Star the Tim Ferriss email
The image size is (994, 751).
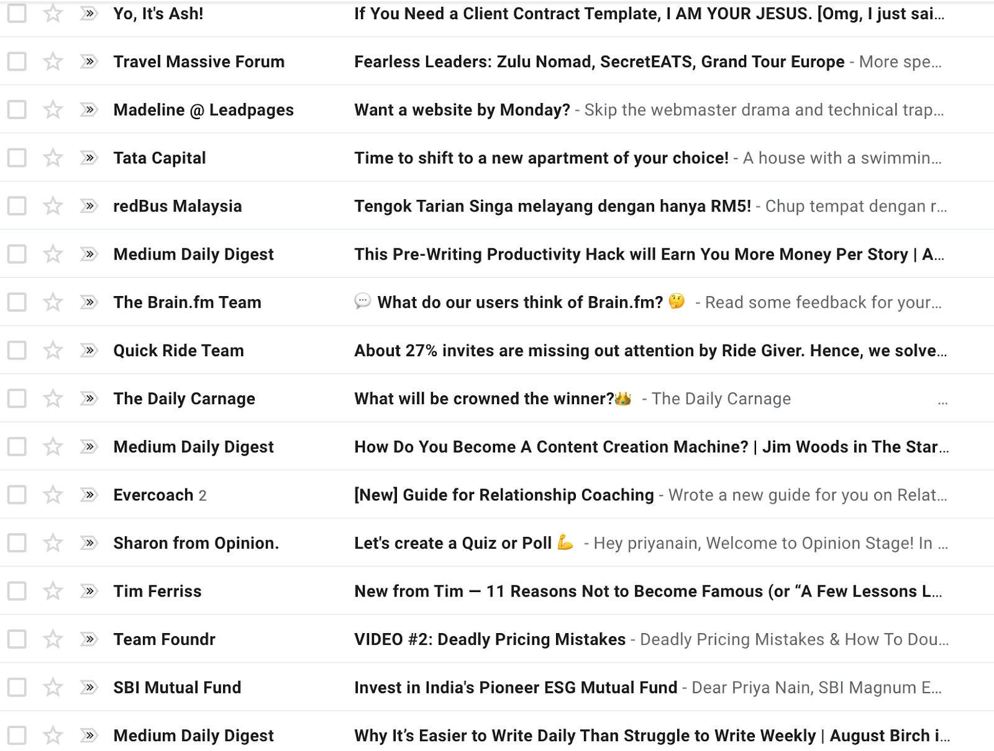point(53,591)
